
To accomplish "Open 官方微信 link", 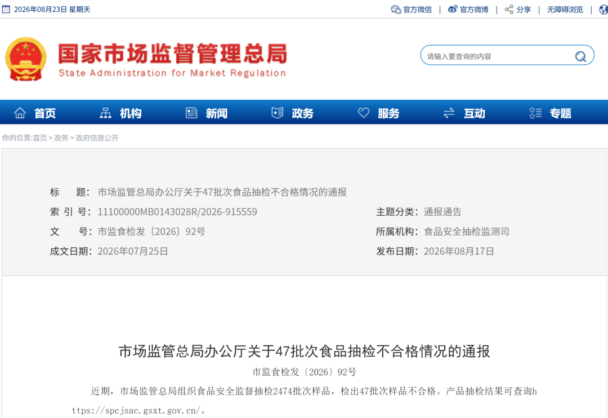I will [418, 10].
